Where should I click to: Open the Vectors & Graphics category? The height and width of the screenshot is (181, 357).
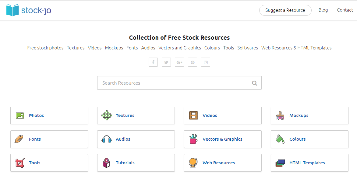(x=223, y=139)
